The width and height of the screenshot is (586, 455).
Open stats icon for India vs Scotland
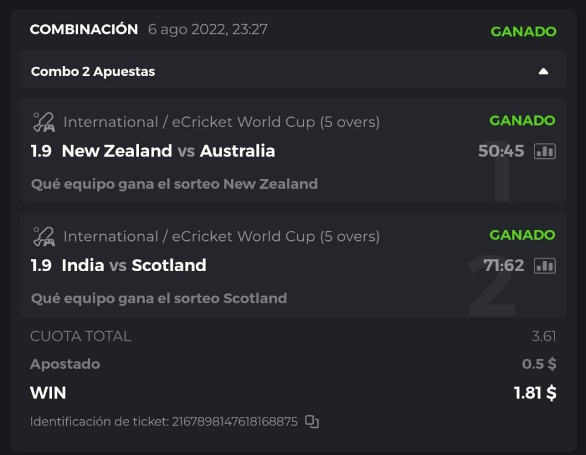(x=544, y=266)
